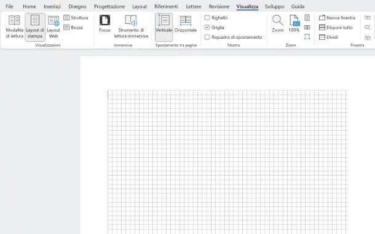Switch to the Revisione tab
Image resolution: width=375 pixels, height=234 pixels.
point(219,7)
